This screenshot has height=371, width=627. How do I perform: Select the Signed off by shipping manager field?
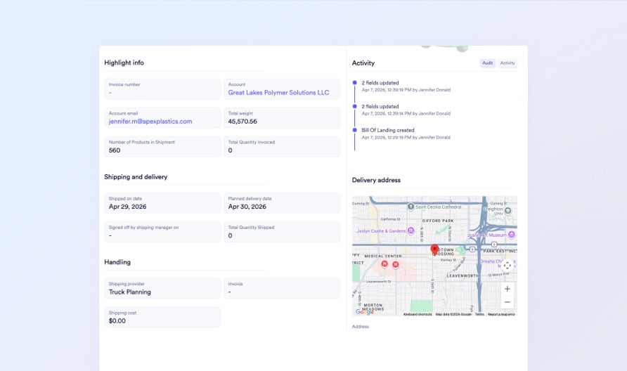pos(162,232)
